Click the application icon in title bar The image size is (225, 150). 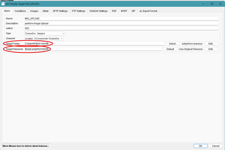[3, 4]
